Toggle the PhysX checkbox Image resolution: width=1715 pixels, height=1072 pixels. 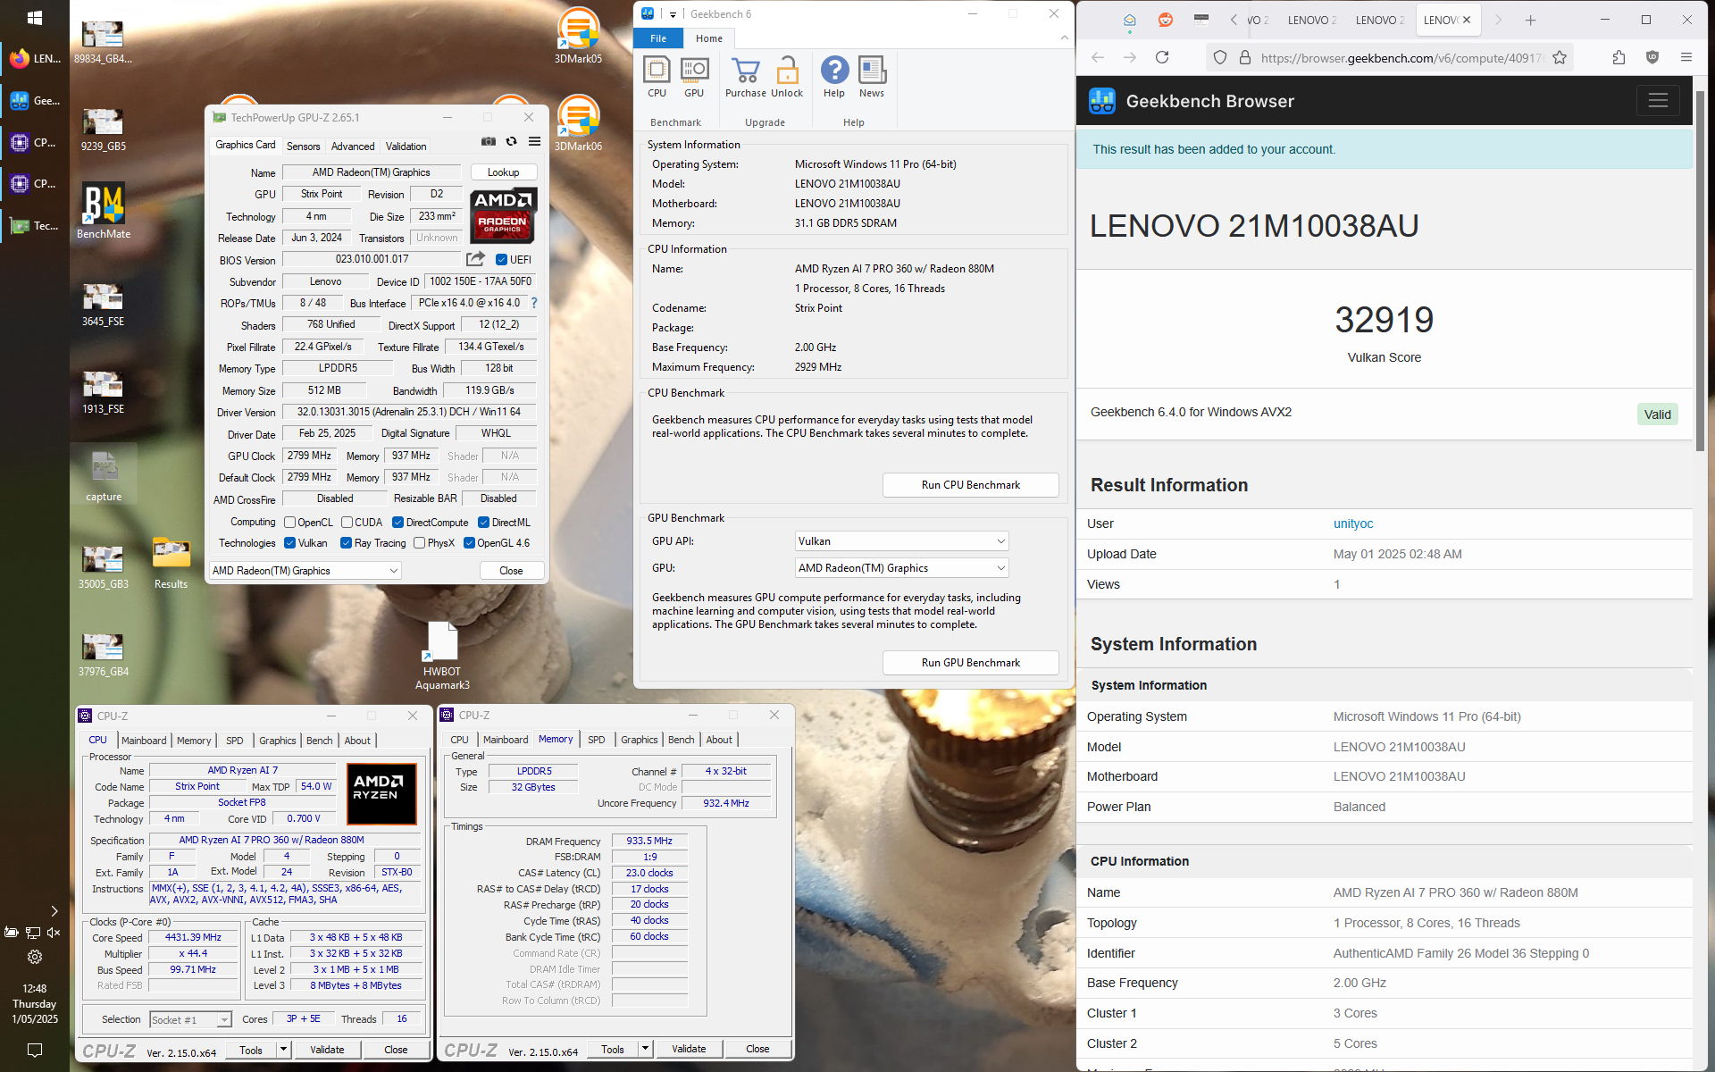(420, 543)
